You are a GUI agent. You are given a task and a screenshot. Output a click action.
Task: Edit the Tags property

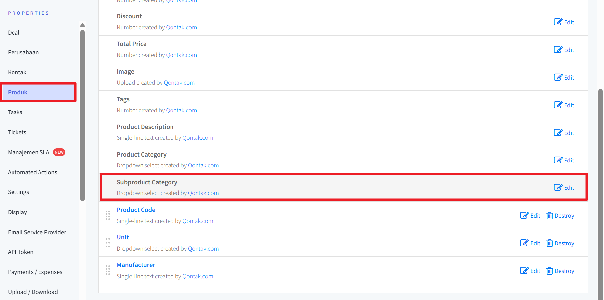(564, 105)
